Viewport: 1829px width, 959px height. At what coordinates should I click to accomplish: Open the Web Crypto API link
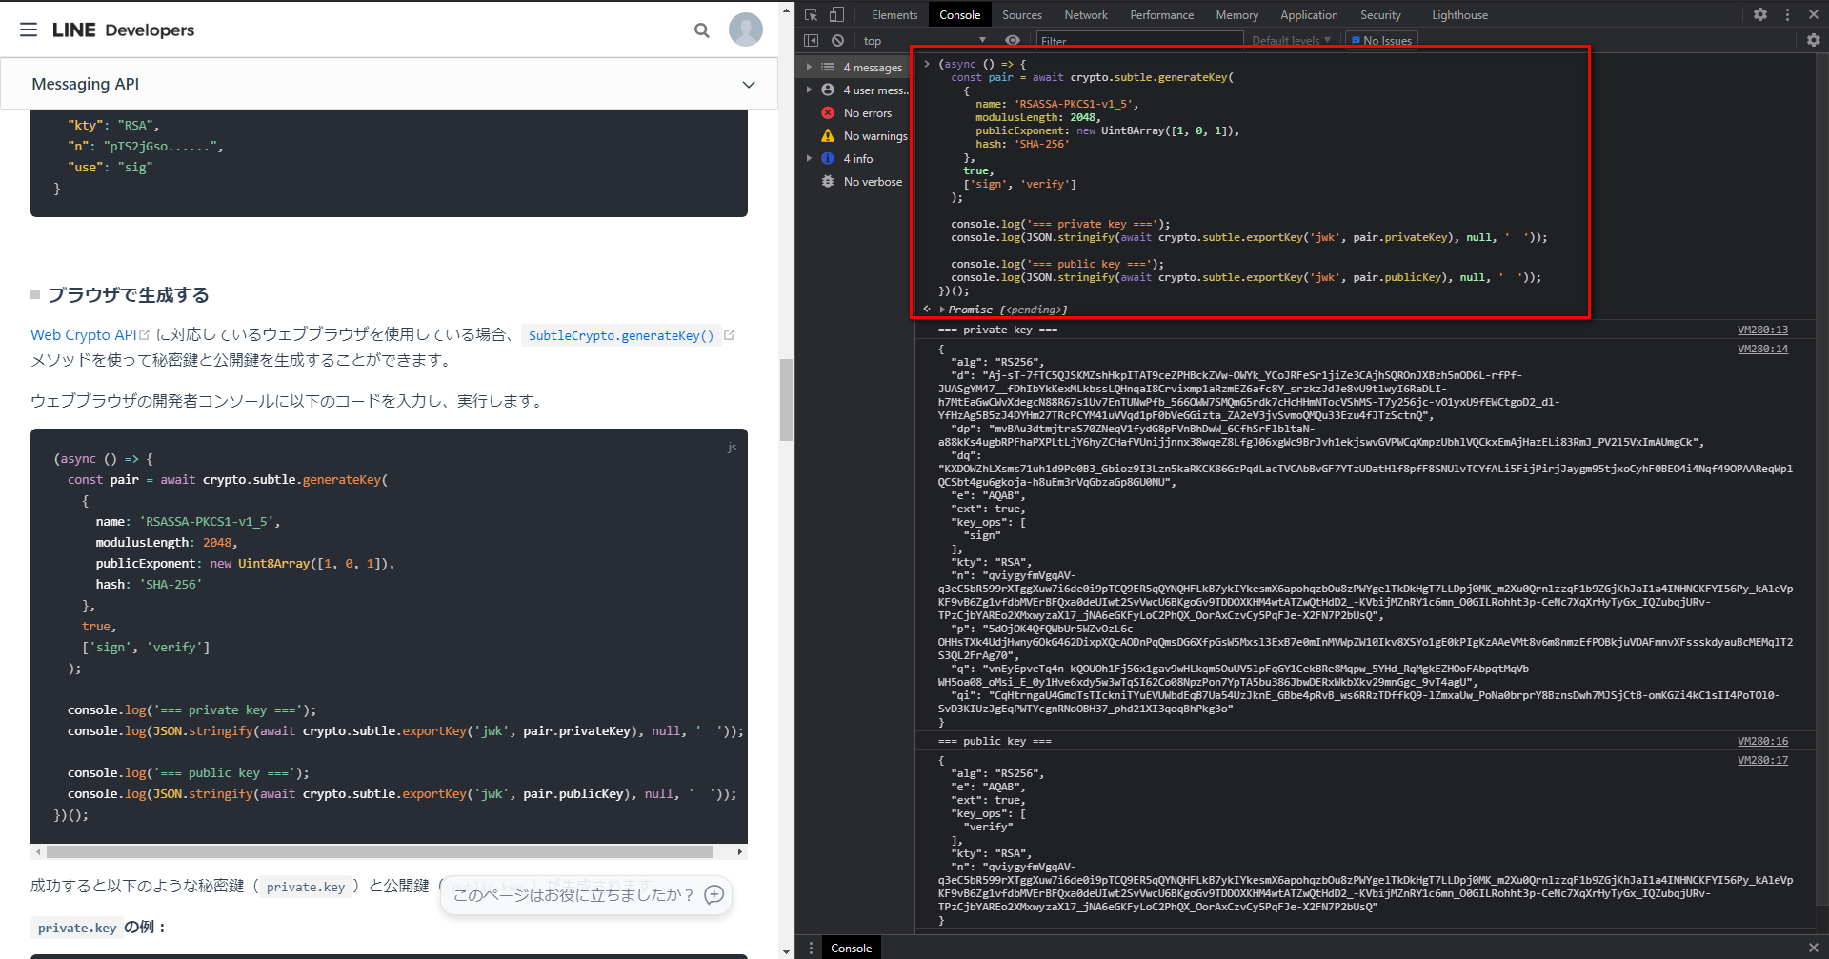[x=84, y=334]
